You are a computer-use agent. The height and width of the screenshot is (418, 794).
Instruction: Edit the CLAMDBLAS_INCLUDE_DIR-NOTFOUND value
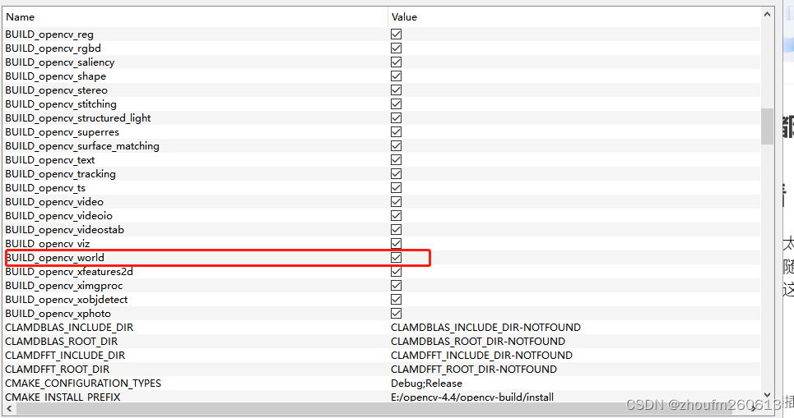click(x=485, y=328)
